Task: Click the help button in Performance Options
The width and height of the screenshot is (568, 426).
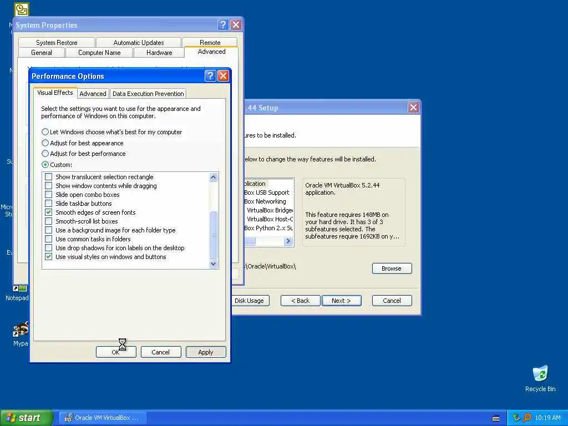Action: [210, 75]
